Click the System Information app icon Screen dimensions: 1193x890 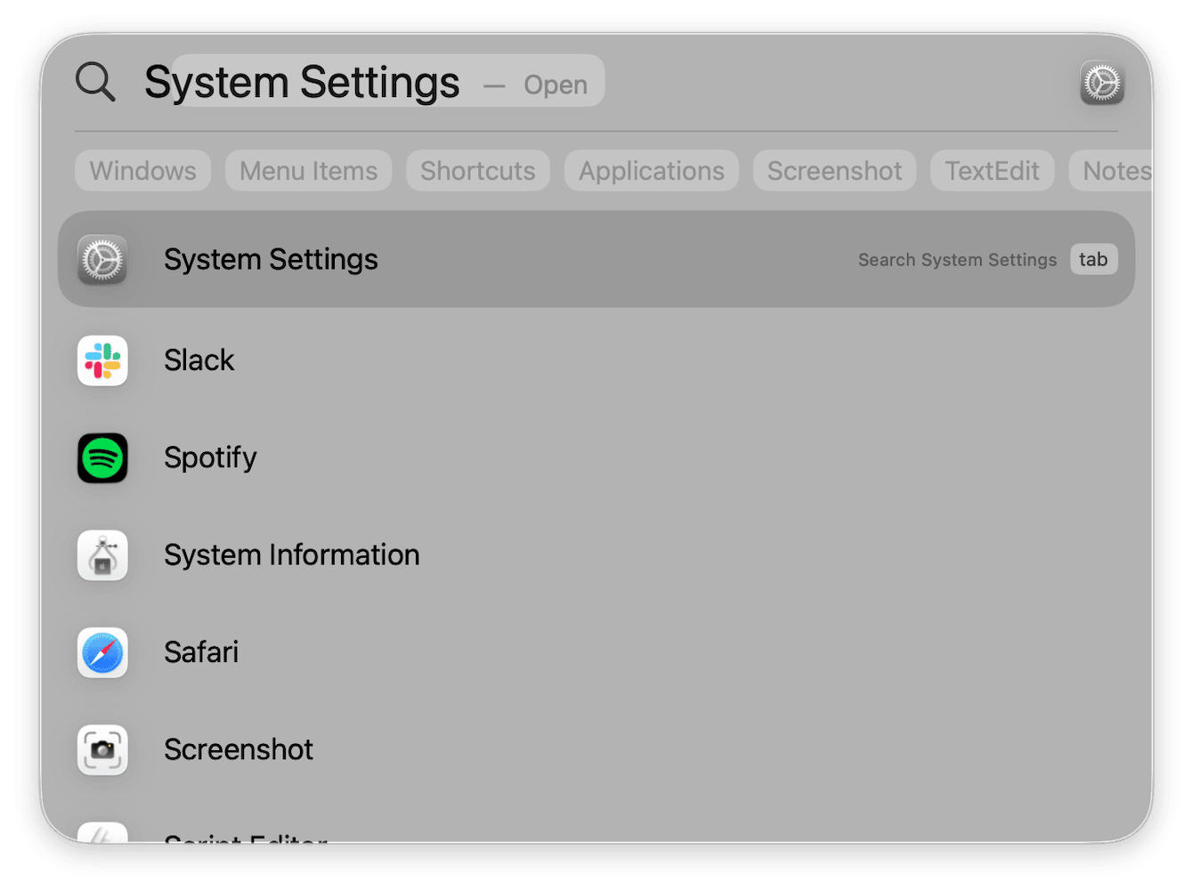point(102,555)
